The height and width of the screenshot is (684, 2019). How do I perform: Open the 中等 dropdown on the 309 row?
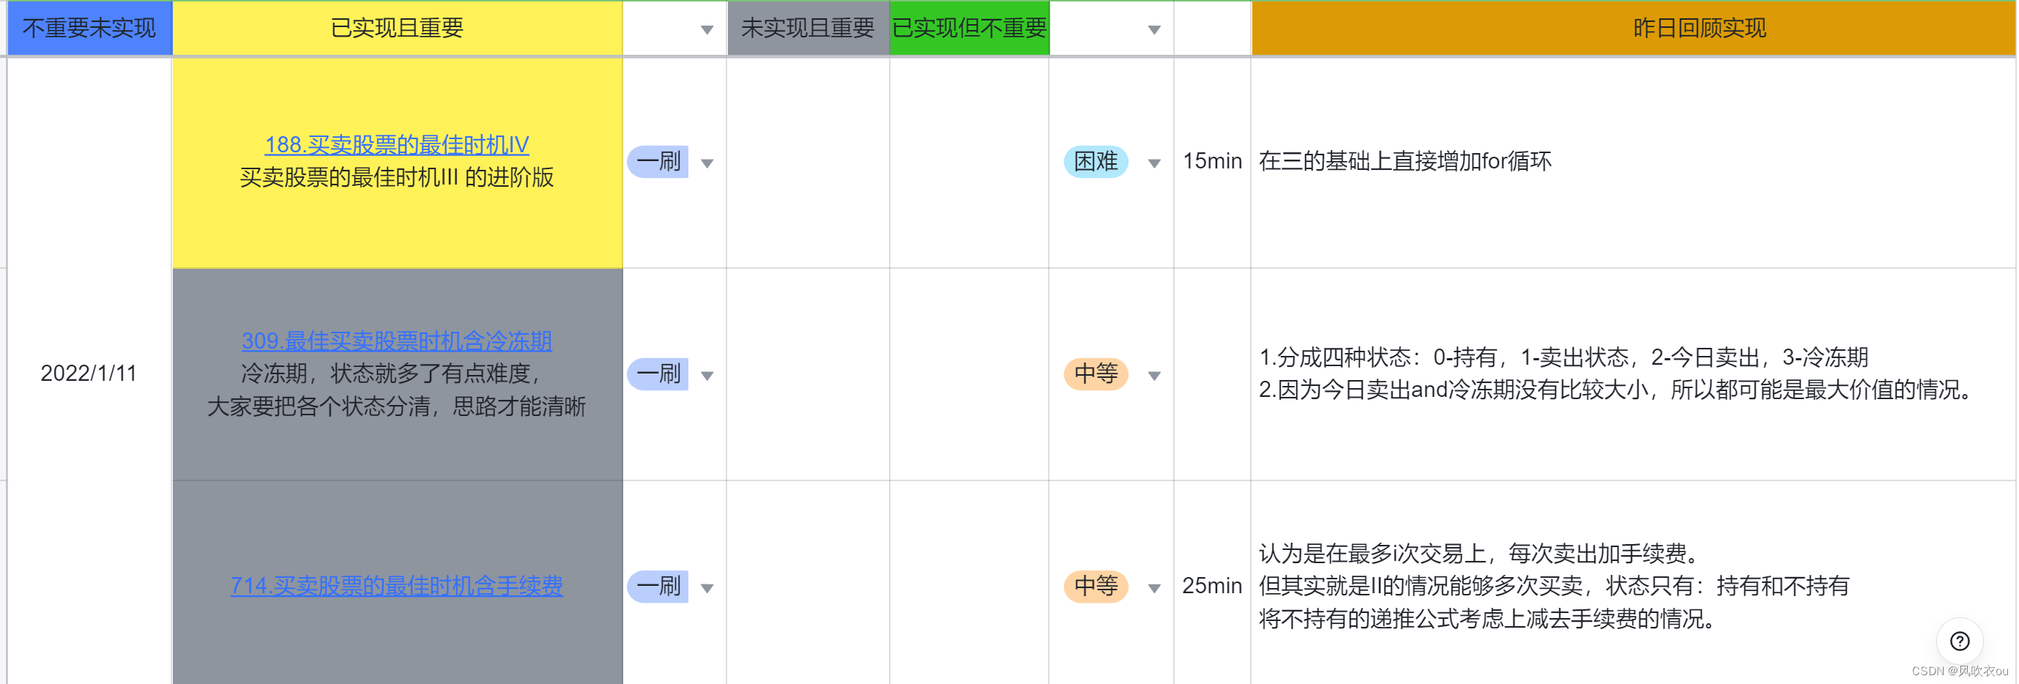tap(1153, 374)
